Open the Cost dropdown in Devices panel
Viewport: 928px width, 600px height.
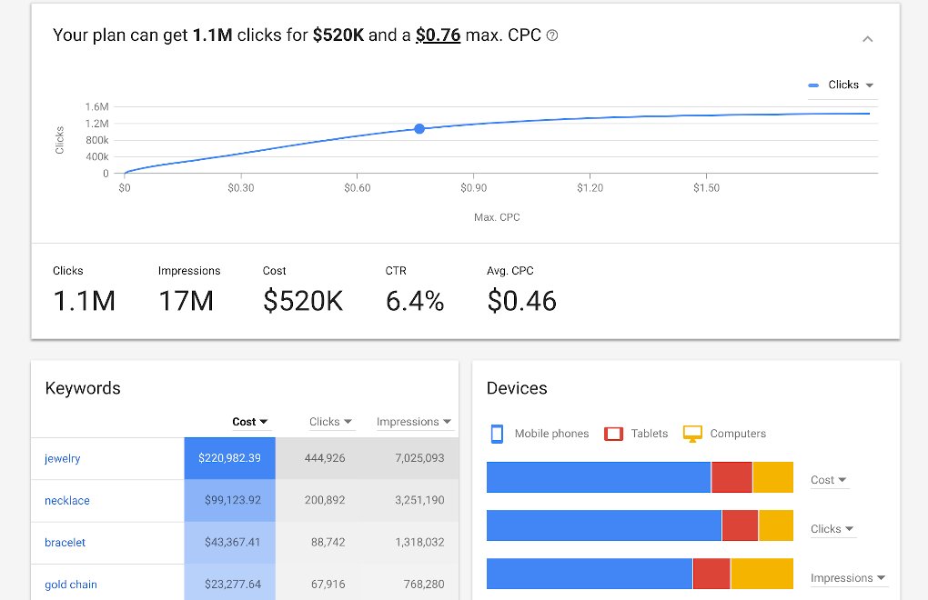click(x=829, y=479)
